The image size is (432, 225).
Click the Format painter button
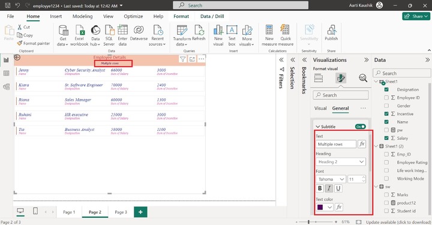coord(34,43)
